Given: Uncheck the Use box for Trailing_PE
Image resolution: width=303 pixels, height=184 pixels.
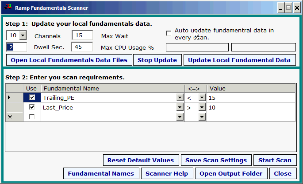Looking at the screenshot, I should [x=32, y=97].
